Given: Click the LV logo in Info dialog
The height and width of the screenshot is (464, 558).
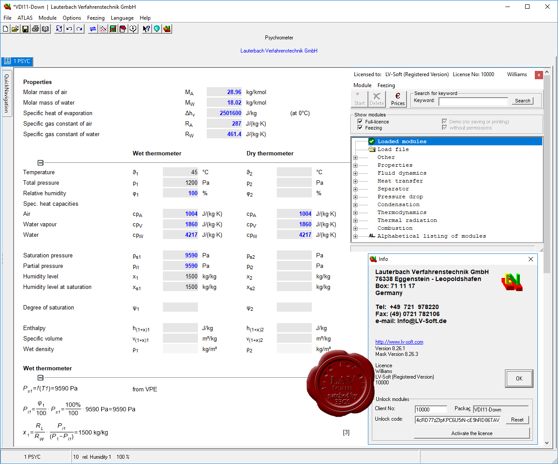Looking at the screenshot, I should 512,282.
